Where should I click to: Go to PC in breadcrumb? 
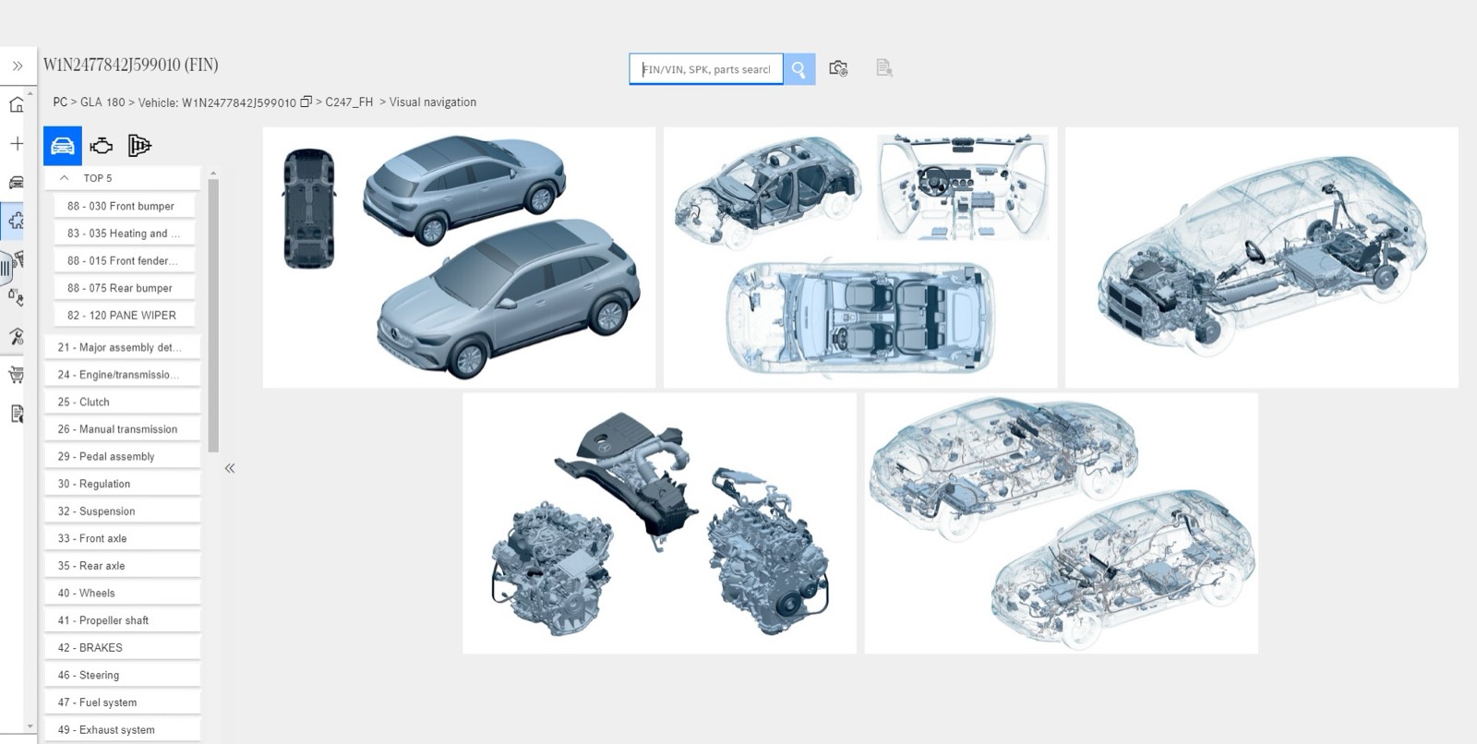point(60,102)
